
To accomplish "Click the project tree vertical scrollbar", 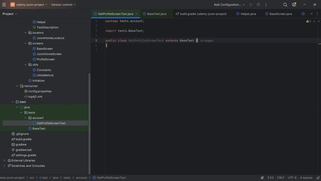I will click(x=89, y=123).
